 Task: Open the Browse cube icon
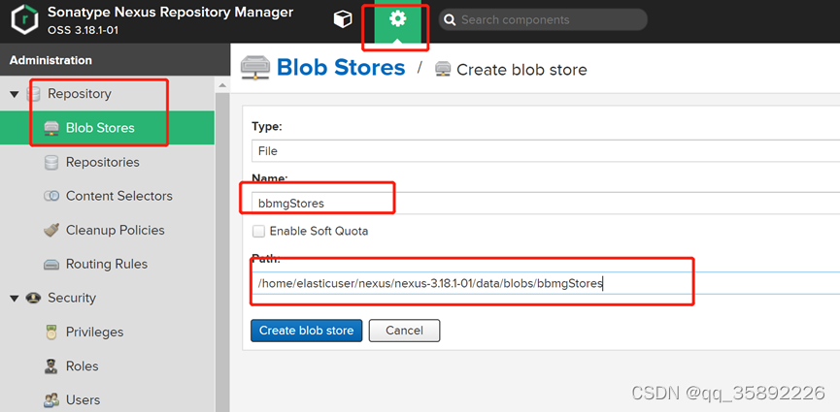342,20
